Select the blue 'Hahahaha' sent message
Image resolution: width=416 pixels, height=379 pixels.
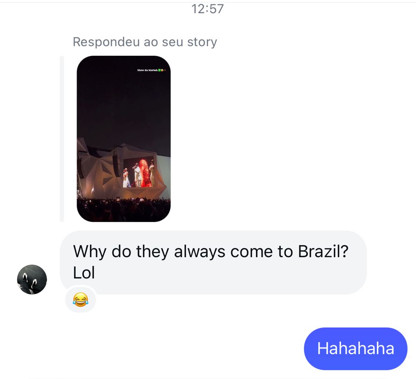[x=356, y=349]
